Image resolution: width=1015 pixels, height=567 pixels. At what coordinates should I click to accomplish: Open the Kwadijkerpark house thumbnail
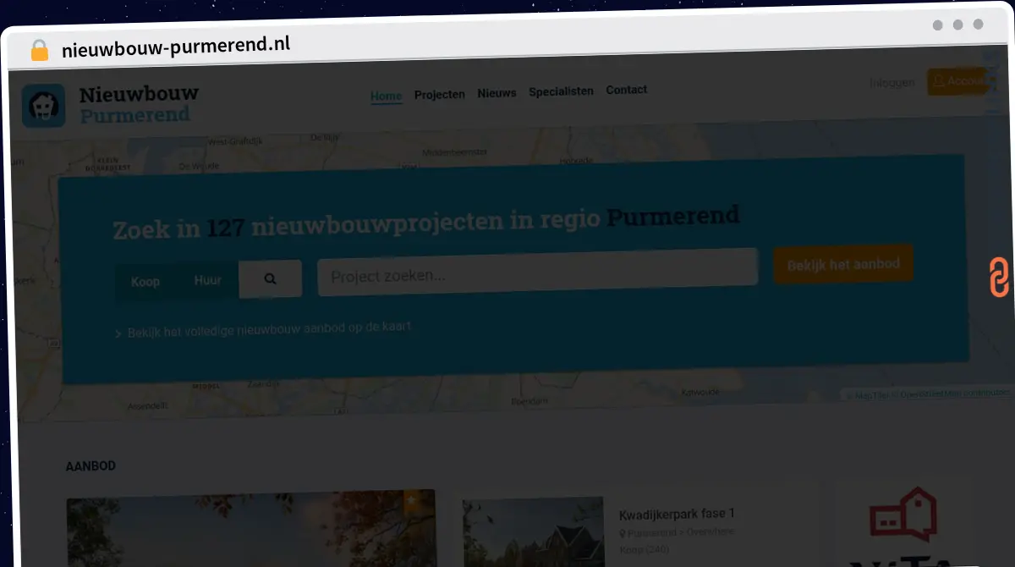pos(533,531)
